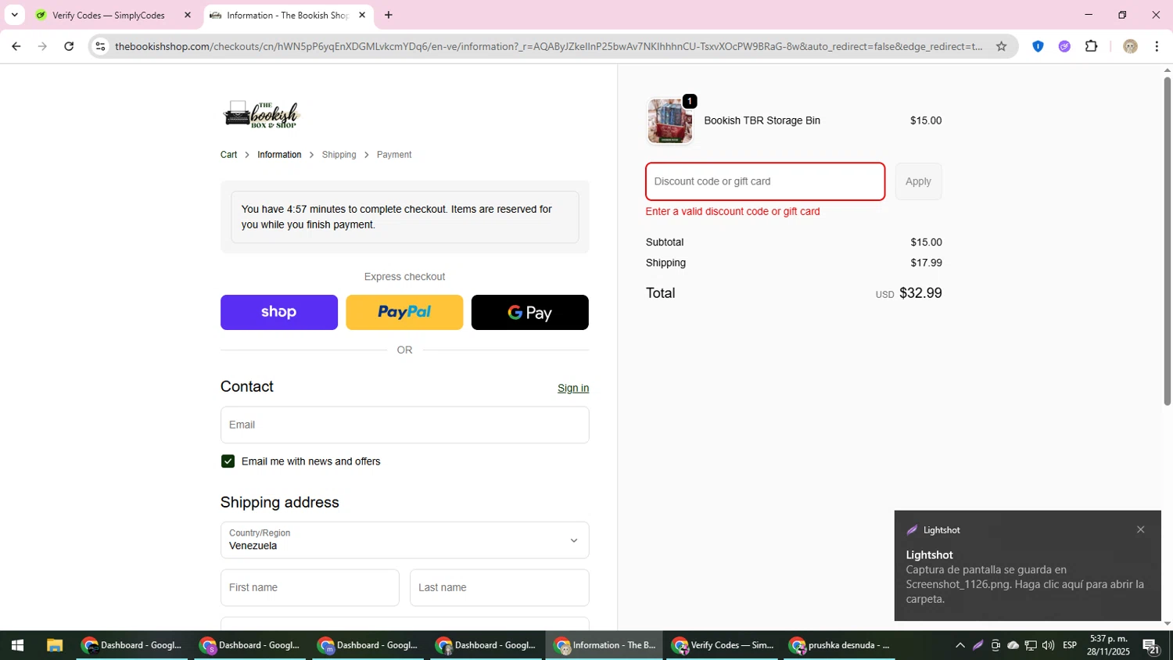Click the browser back arrow
Viewport: 1173px width, 660px height.
16,46
